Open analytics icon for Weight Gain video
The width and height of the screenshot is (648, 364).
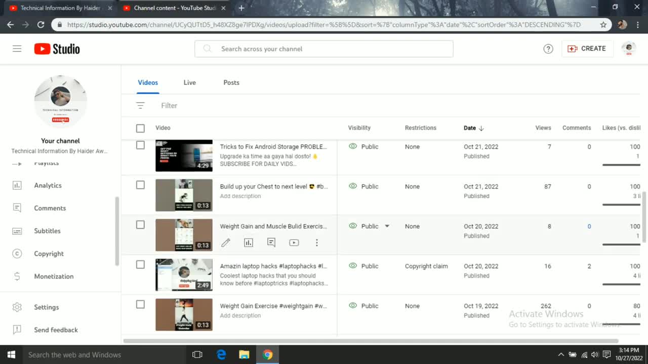(x=249, y=243)
